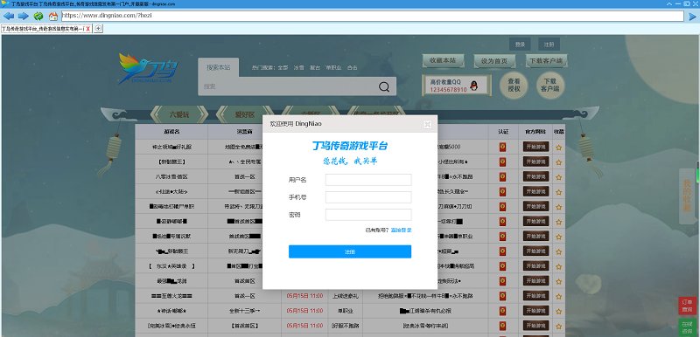Viewport: 700px width, 337px height.
Task: Click the DingNiao bird logo
Action: coord(148,69)
